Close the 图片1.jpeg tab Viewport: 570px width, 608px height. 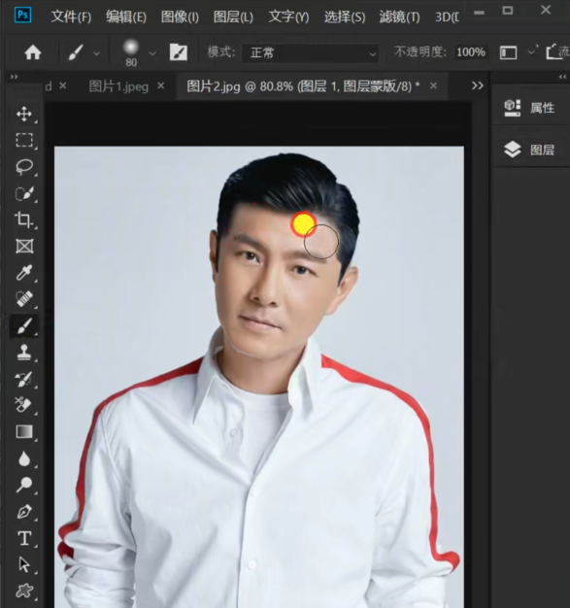(161, 85)
